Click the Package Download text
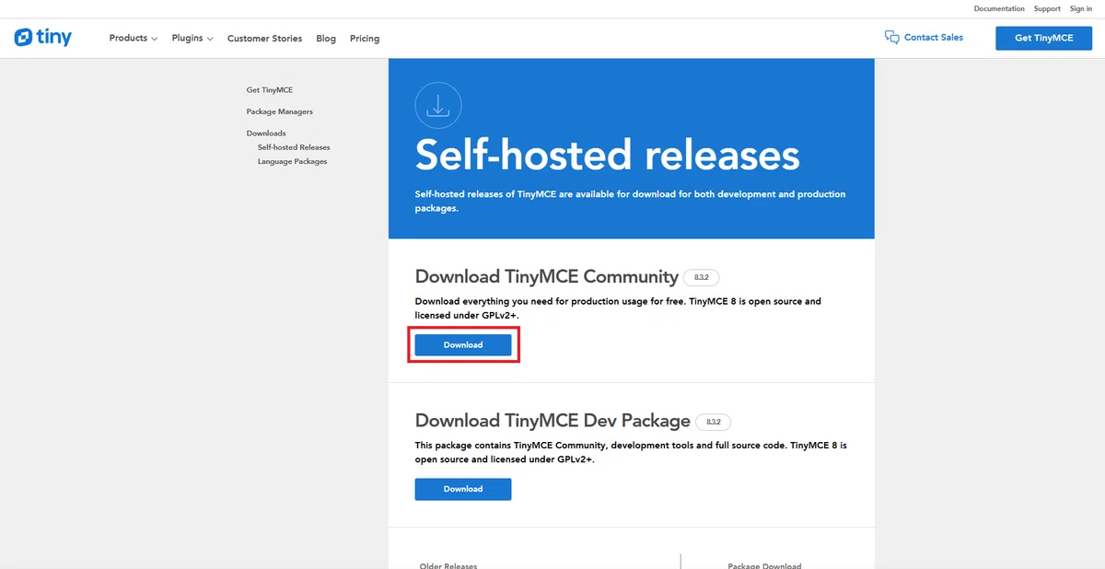The image size is (1105, 569). tap(764, 565)
